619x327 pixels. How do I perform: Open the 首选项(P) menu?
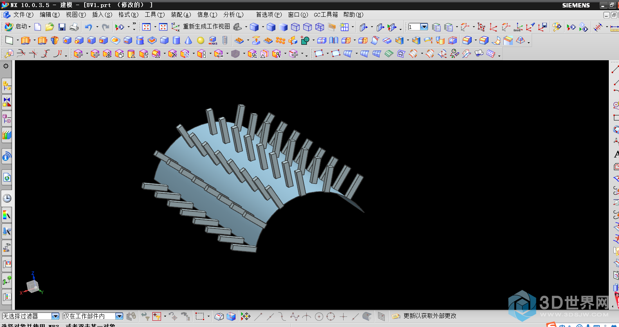tap(269, 14)
